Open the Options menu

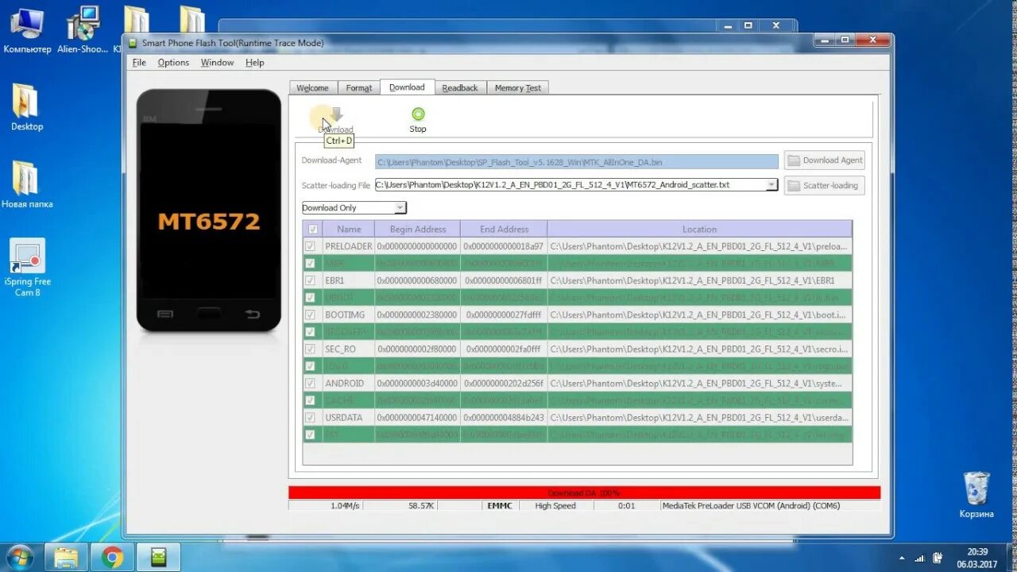pos(173,63)
